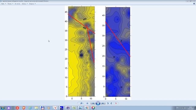The height and width of the screenshot is (110, 196).
Task: Open the purple Alice assistant taskbar icon
Action: pyautogui.click(x=9, y=108)
